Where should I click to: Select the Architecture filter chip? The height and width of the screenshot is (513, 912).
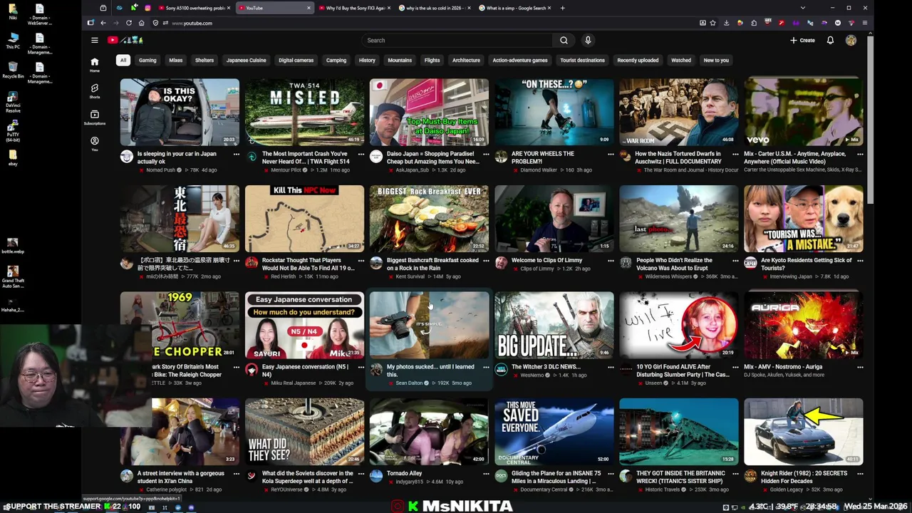click(466, 60)
